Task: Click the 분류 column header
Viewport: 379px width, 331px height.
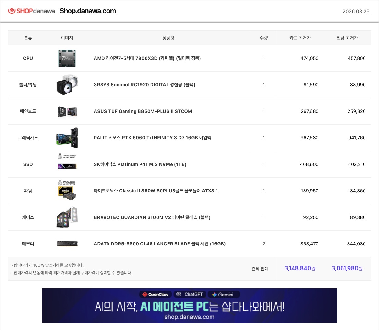Action: [x=28, y=38]
